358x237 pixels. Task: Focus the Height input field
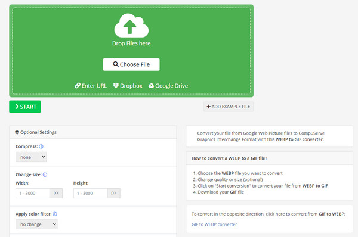point(91,194)
